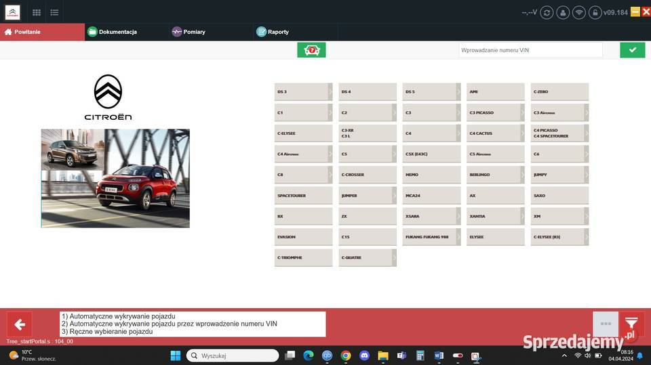
Task: Click the wireless connection icon in header
Action: click(578, 12)
